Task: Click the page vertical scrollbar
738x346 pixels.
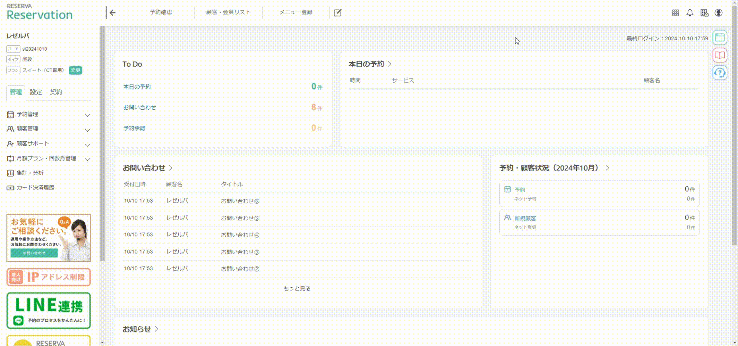Action: click(734, 125)
